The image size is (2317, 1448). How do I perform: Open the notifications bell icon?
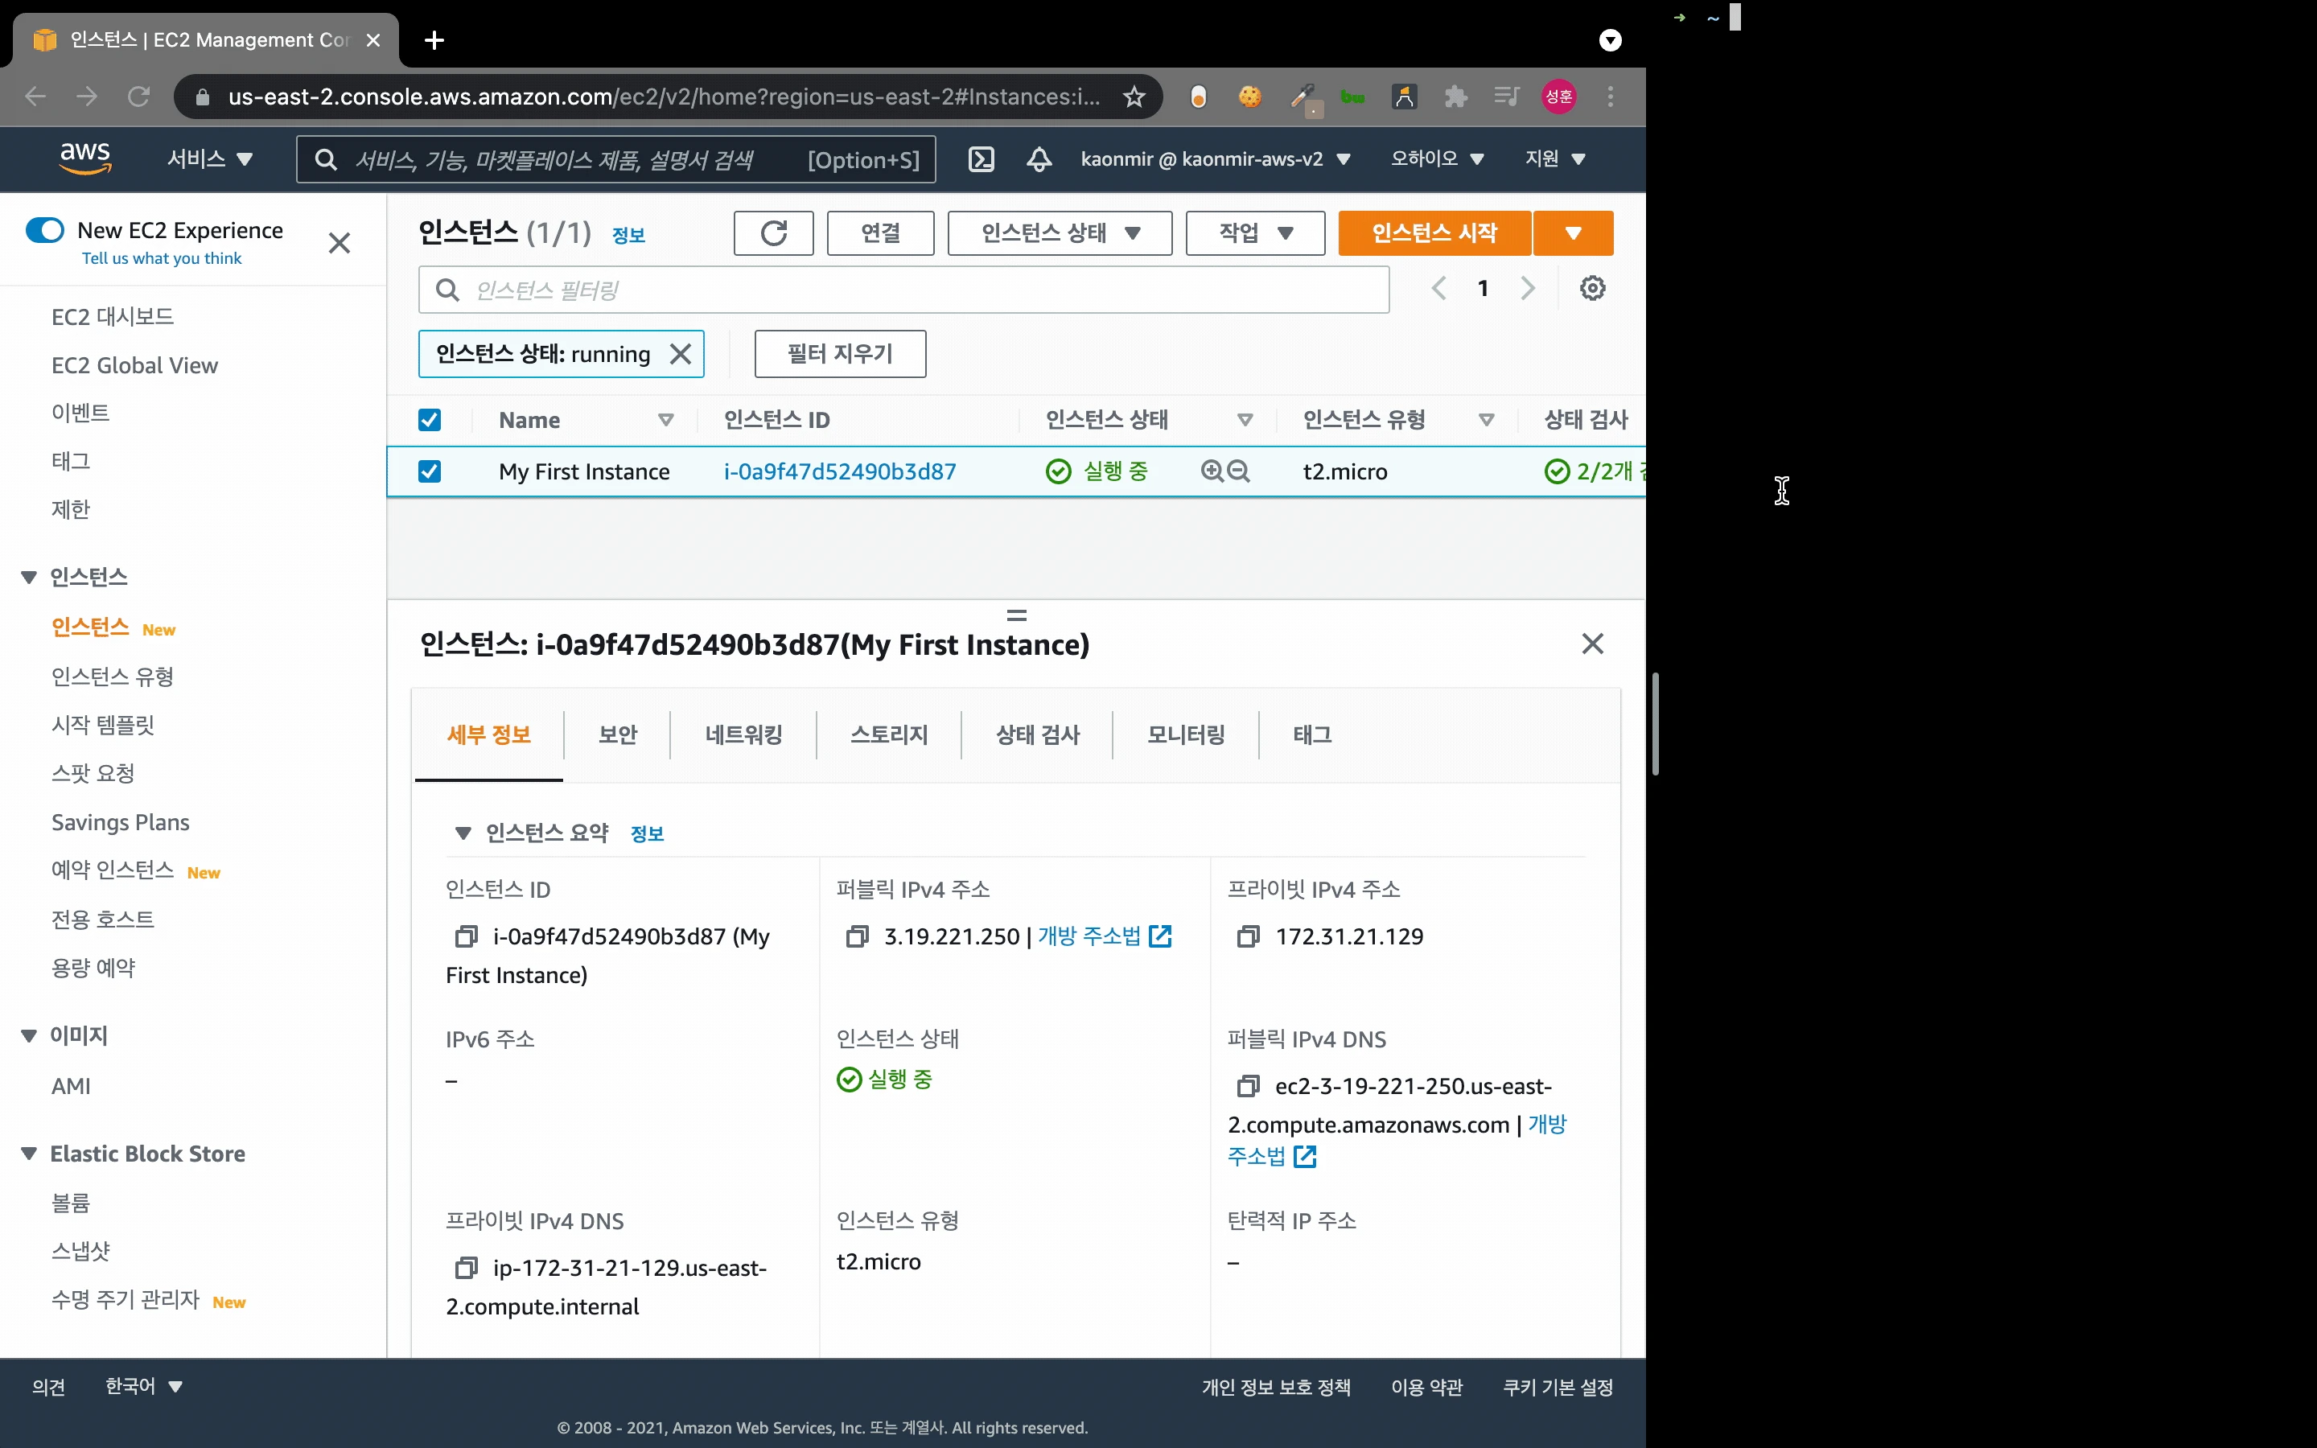(1039, 159)
